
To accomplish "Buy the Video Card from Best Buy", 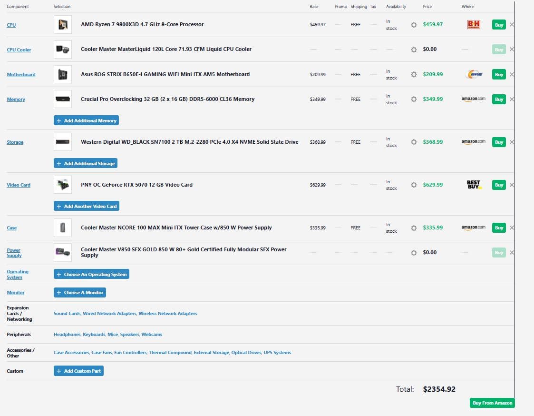I will point(499,185).
